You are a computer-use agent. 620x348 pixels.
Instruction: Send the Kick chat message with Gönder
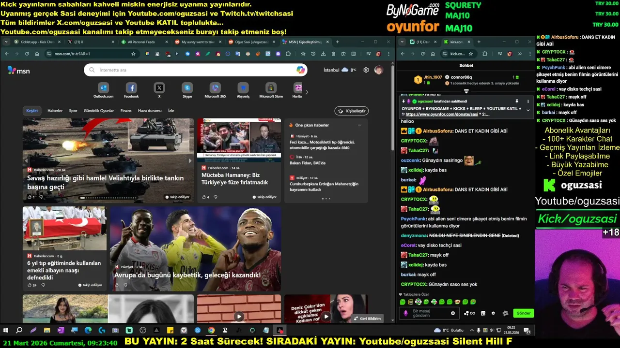(x=524, y=313)
